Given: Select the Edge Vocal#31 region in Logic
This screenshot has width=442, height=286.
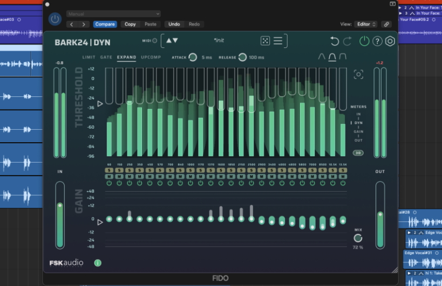Looking at the screenshot, I should coord(423,259).
